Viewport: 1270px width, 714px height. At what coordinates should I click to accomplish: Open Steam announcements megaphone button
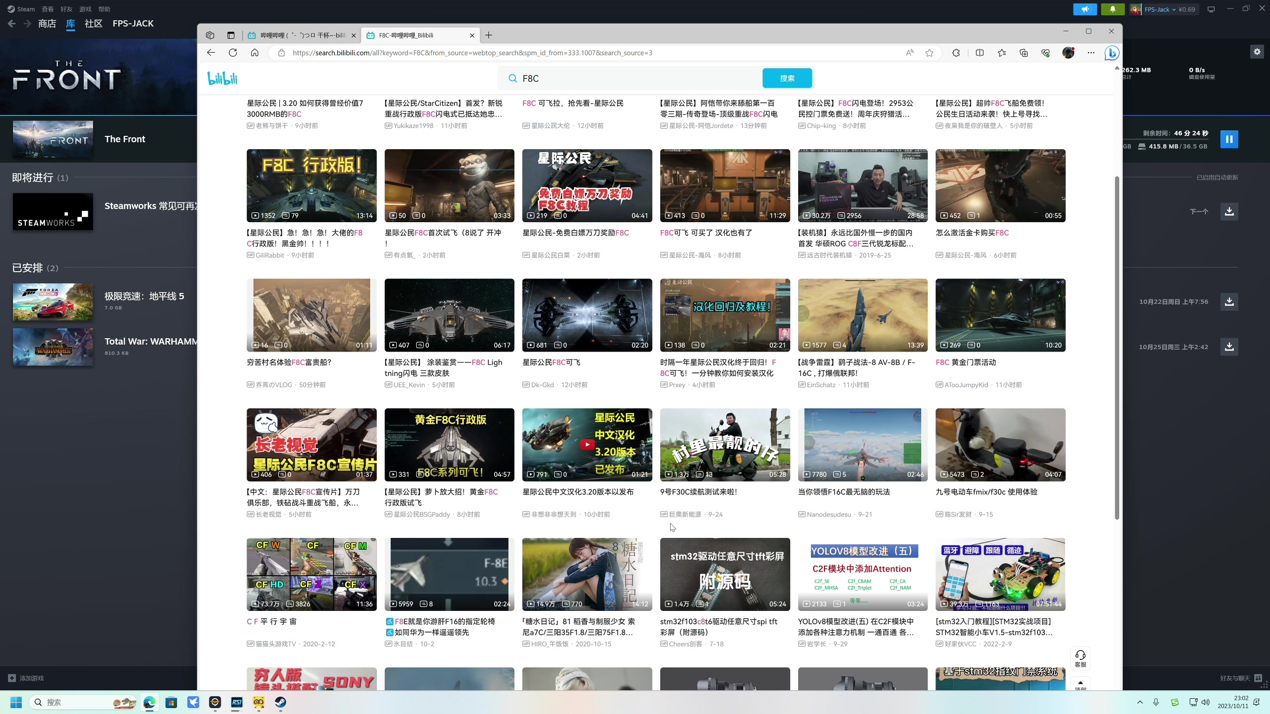point(1085,9)
